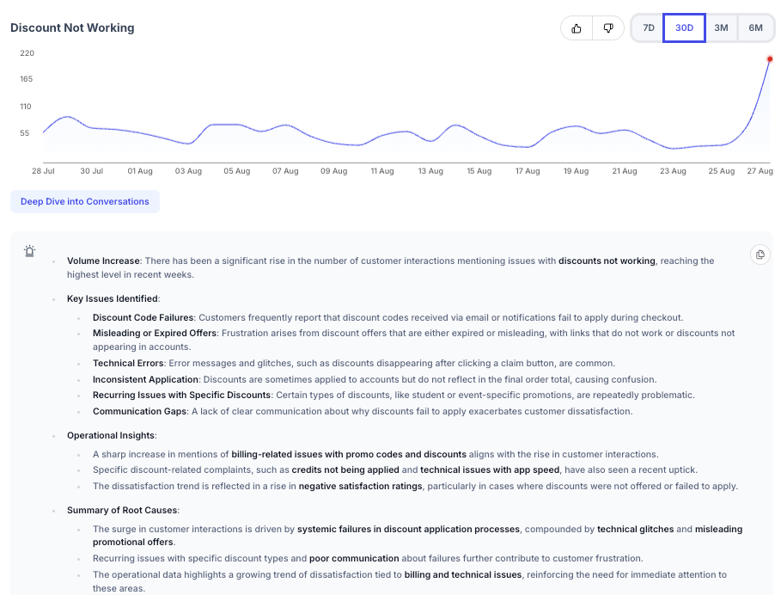Click the alert siren icon beside the summary
Image resolution: width=781 pixels, height=595 pixels.
point(29,251)
